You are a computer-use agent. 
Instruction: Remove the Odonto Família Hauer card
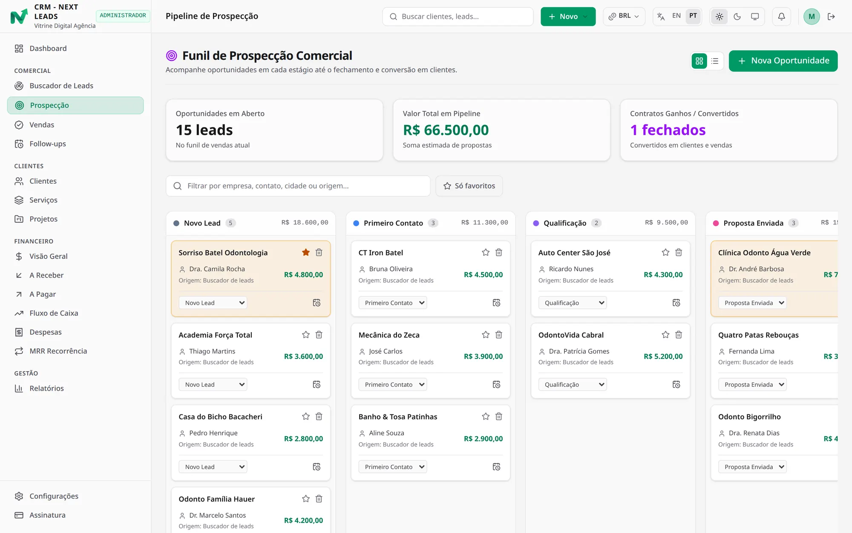pos(319,499)
